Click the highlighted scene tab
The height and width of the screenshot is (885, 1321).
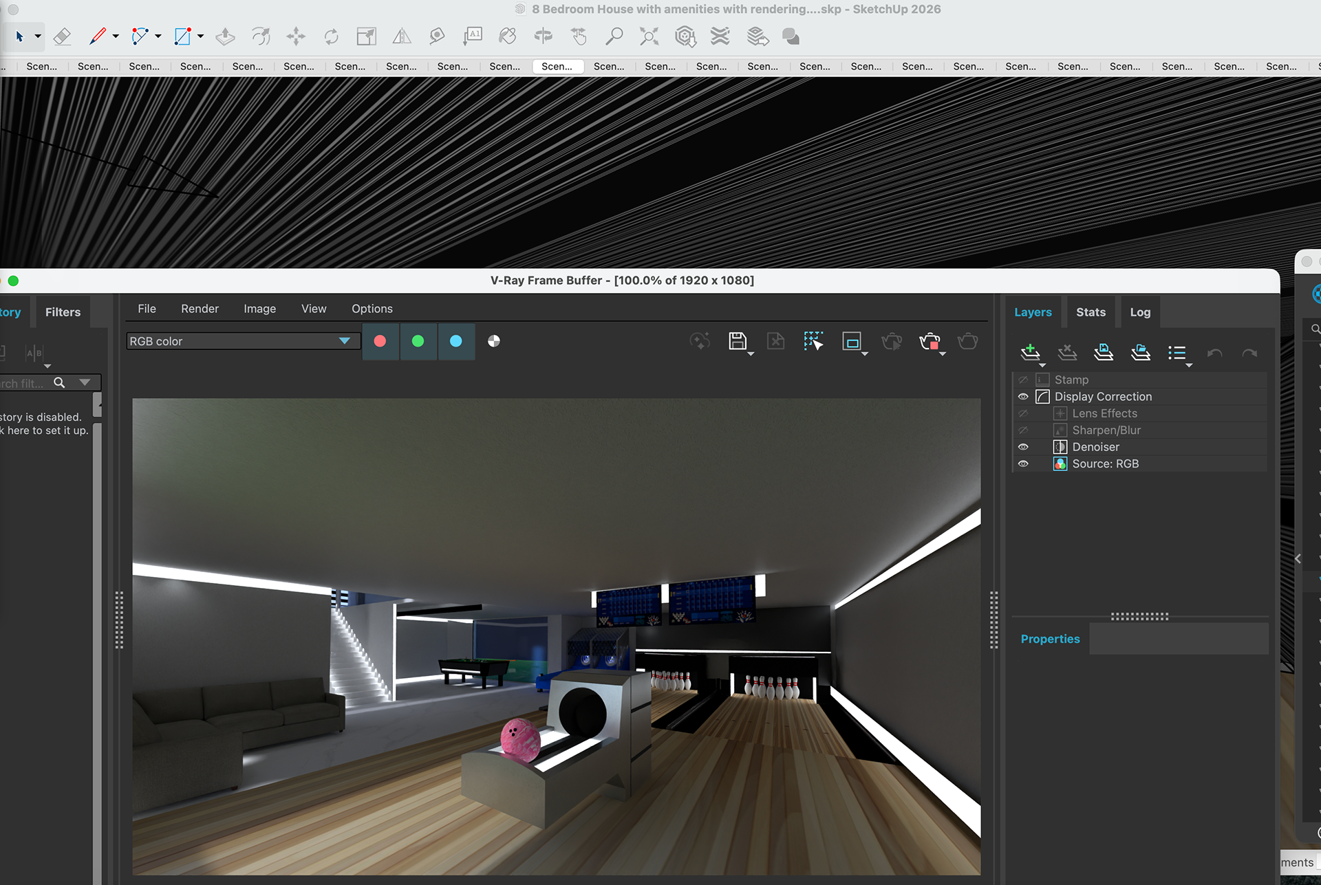[557, 66]
